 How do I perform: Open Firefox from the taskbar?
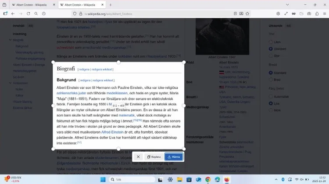coord(227,179)
